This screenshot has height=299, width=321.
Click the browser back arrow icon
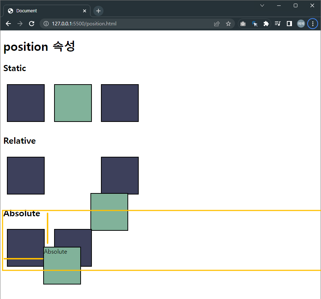pos(8,23)
